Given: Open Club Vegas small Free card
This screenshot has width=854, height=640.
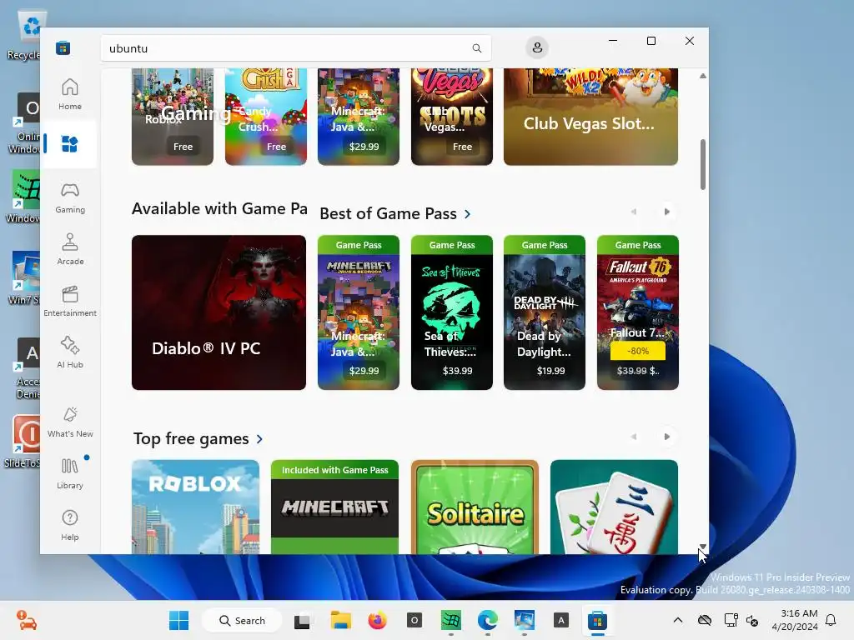Looking at the screenshot, I should 451,117.
